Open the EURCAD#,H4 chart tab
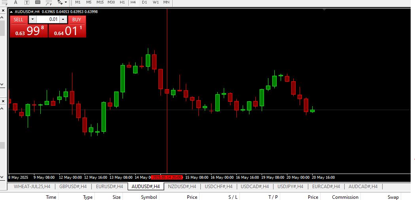Screen dimensions: 415x200 point(326,187)
